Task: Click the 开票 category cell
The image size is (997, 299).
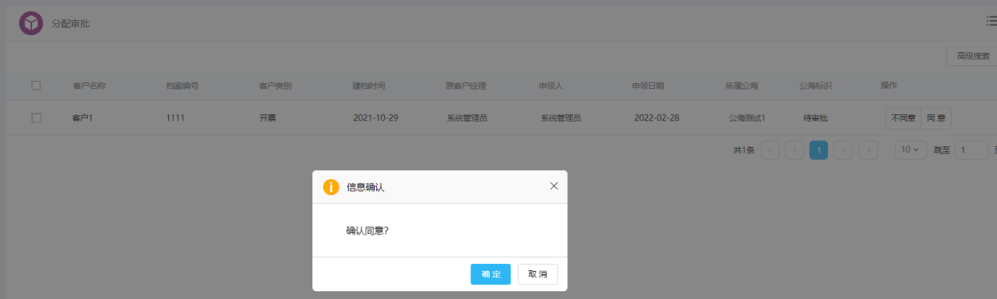Action: click(268, 118)
